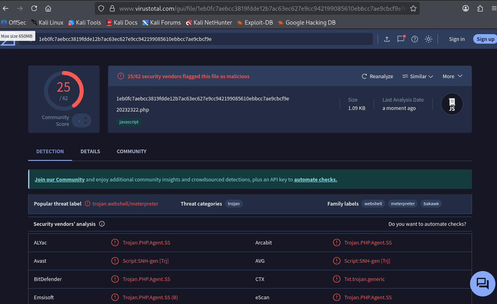
Task: Go back to the previous browser page
Action: (6, 8)
